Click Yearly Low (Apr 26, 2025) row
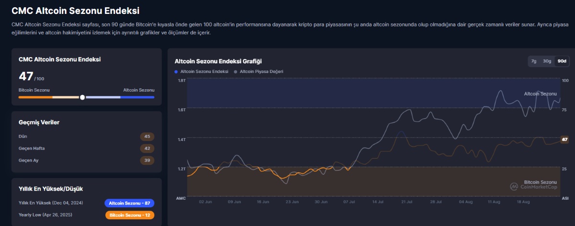Viewport: 575px width, 226px height. tap(87, 215)
